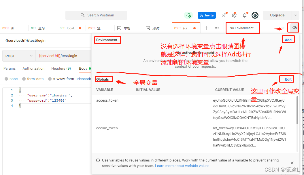The height and width of the screenshot is (175, 304).
Task: Switch to the Headers (9) tab
Action: 61,68
